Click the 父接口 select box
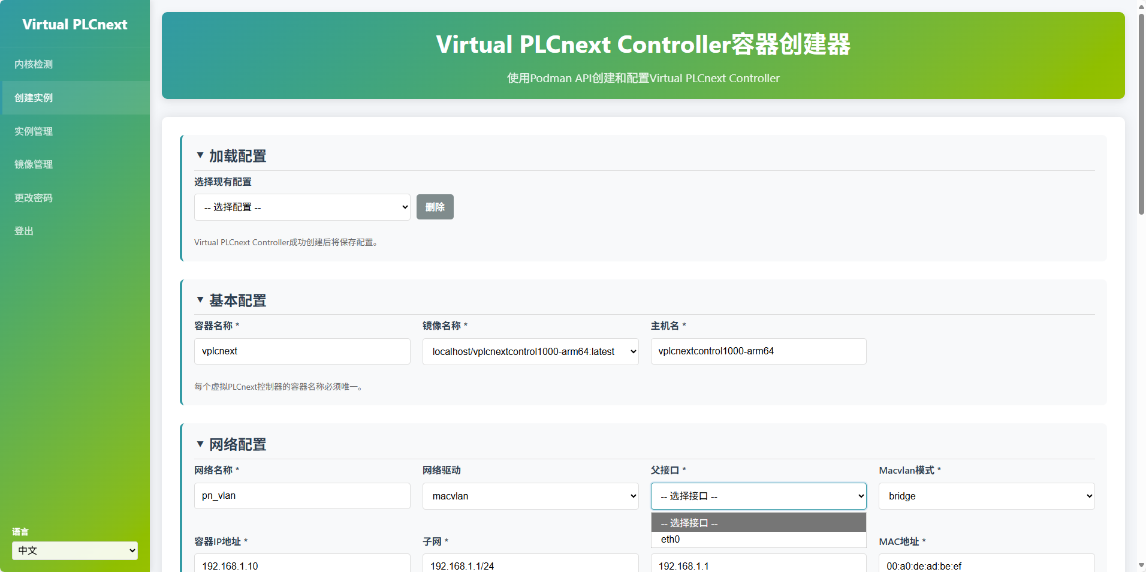This screenshot has width=1146, height=572. [x=758, y=496]
